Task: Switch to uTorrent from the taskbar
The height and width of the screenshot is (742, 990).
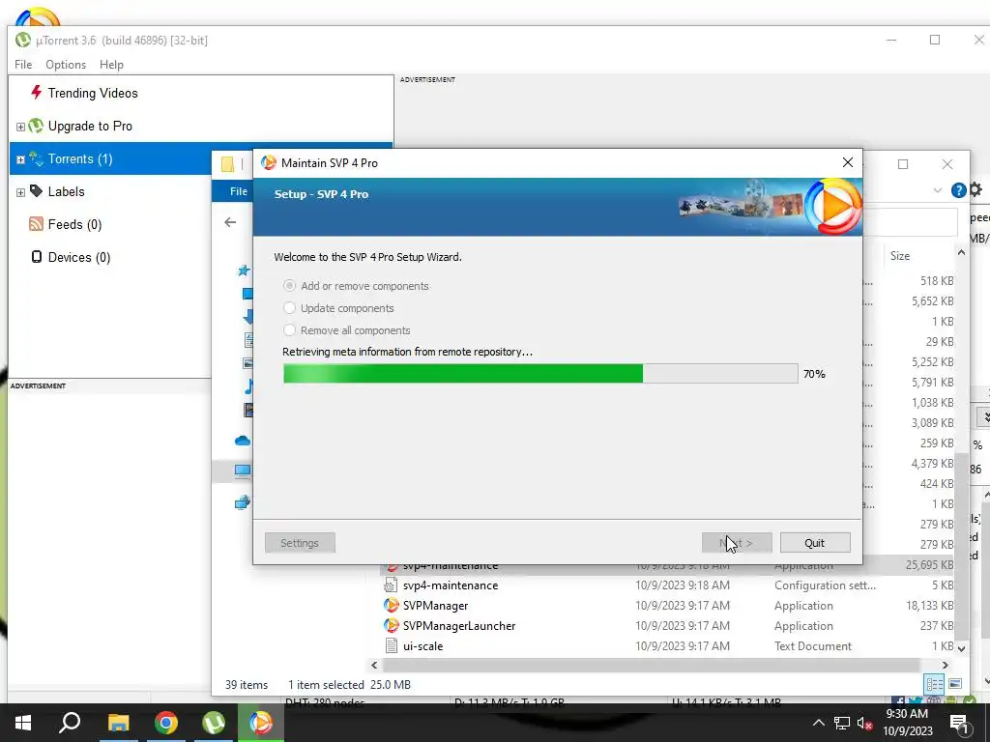Action: (x=214, y=723)
